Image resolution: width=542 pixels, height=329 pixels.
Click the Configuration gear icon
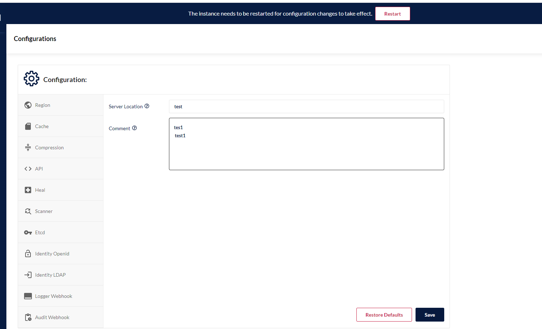tap(32, 79)
